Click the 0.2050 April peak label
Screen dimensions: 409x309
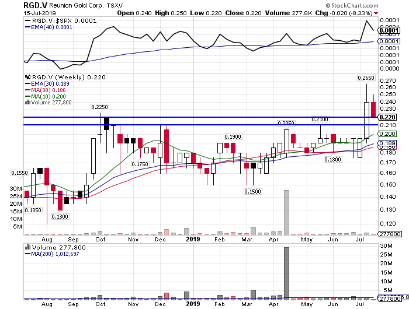click(x=286, y=123)
